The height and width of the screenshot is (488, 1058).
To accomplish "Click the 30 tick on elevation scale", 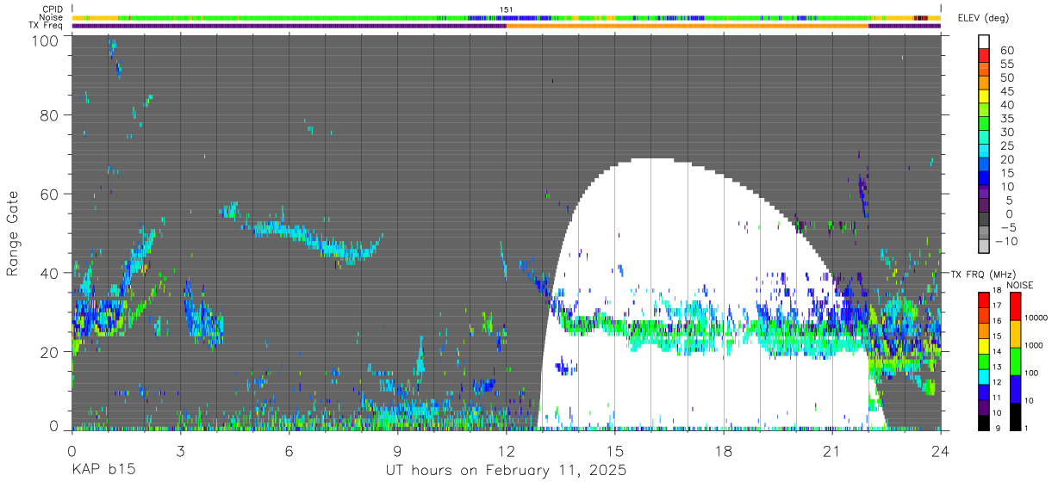I will tap(1005, 133).
